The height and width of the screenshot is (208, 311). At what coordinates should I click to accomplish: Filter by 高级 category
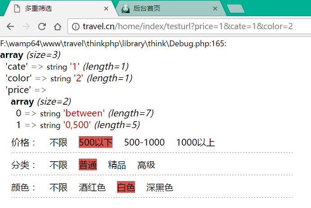point(146,165)
